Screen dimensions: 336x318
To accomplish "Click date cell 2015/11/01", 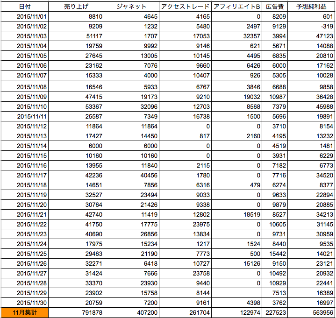I will click(25, 16).
